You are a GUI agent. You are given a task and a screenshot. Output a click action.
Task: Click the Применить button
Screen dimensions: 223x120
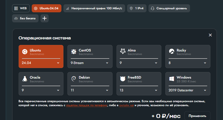pyautogui.click(x=197, y=116)
